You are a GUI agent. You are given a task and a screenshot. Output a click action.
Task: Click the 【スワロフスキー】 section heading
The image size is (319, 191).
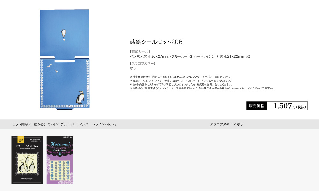143,63
